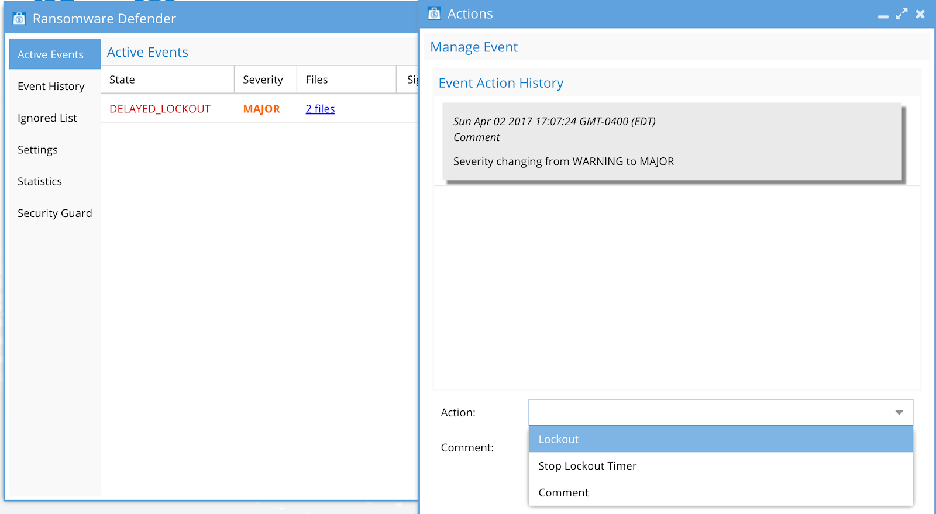Click the Active Events panel heading
The height and width of the screenshot is (514, 936).
point(147,52)
